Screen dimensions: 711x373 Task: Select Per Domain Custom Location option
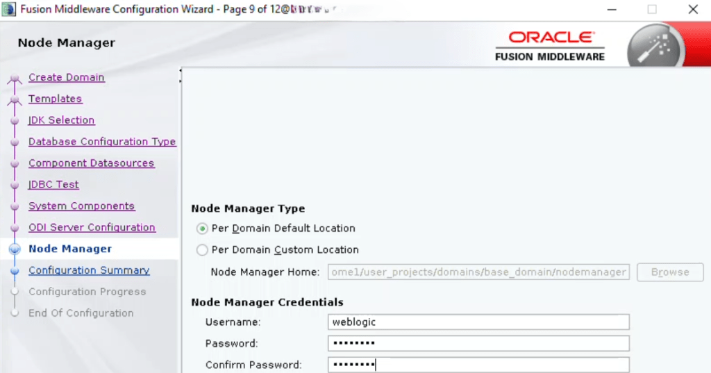coord(202,250)
